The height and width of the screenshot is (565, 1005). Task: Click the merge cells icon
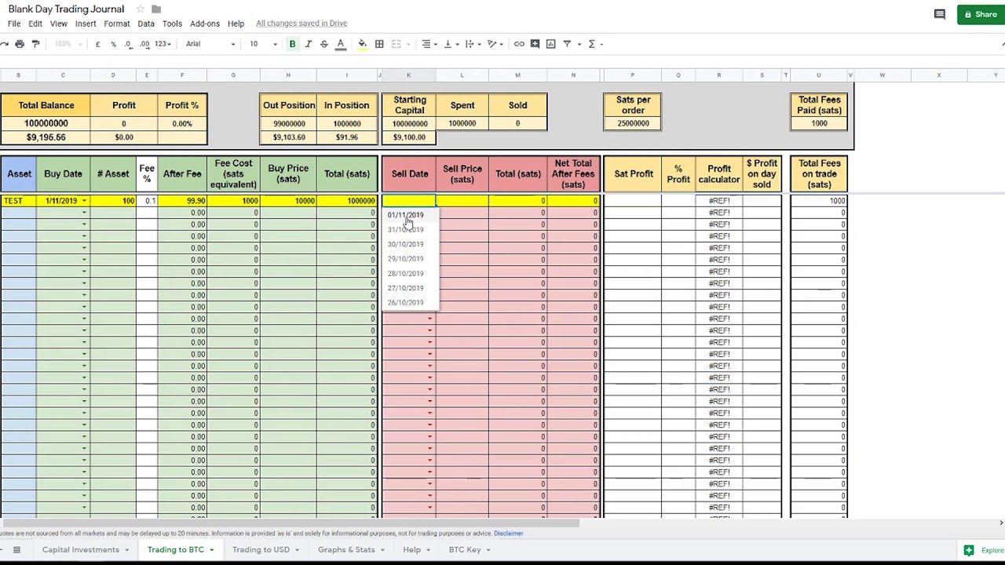click(397, 44)
